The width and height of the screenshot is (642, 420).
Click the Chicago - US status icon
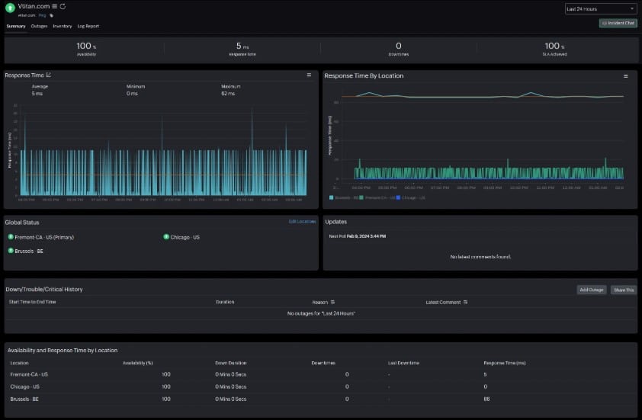pos(166,236)
